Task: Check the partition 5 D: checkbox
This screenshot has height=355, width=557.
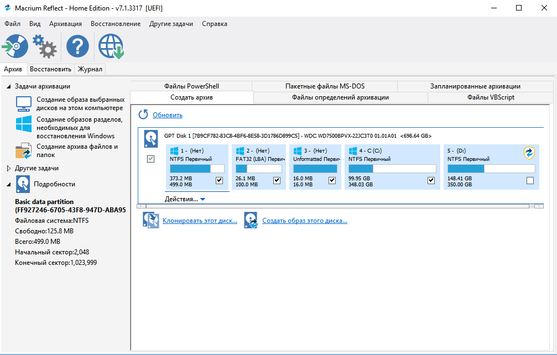Action: [530, 181]
